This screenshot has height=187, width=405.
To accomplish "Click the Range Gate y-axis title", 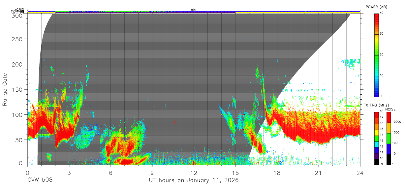I will pyautogui.click(x=5, y=89).
